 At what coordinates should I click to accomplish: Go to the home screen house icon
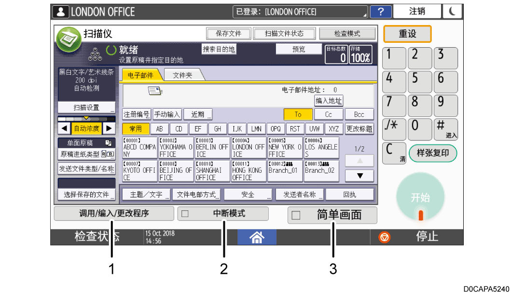coord(256,237)
